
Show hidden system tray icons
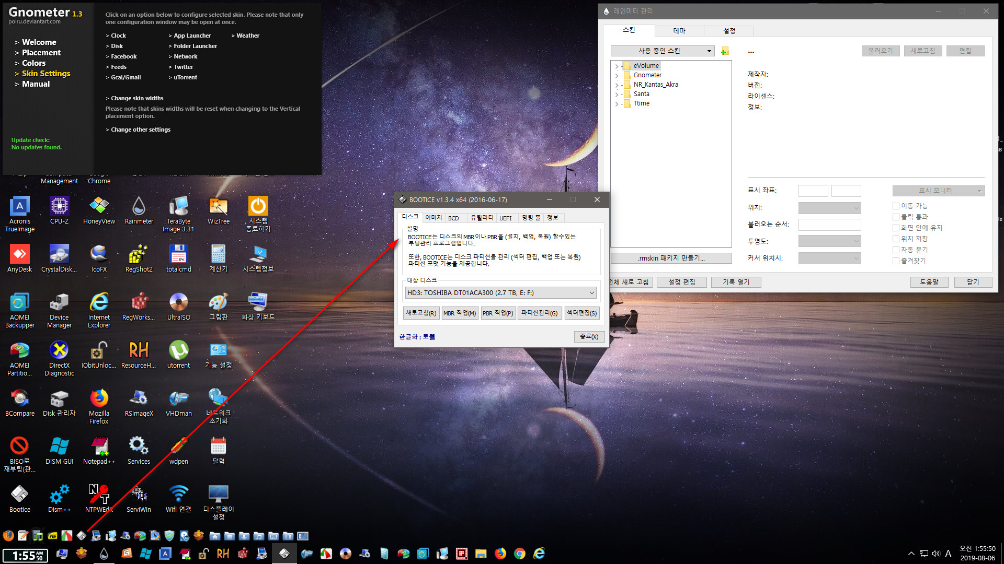click(911, 554)
